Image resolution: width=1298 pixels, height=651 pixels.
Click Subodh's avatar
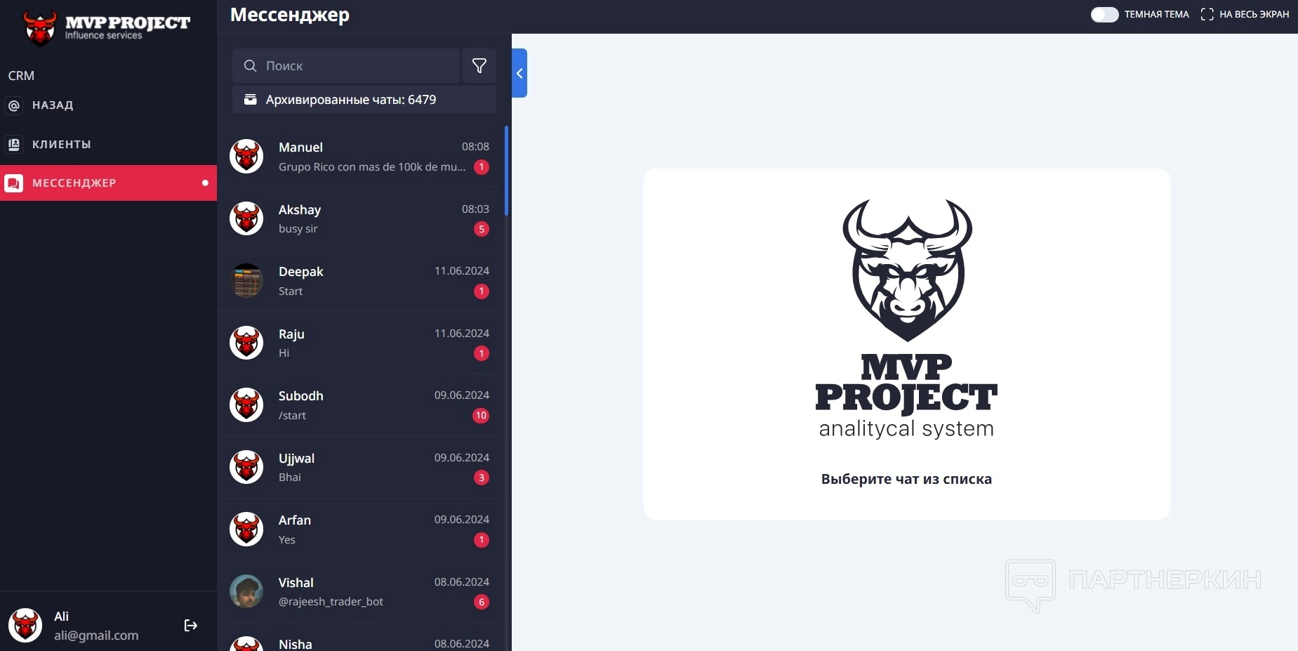[x=246, y=405]
